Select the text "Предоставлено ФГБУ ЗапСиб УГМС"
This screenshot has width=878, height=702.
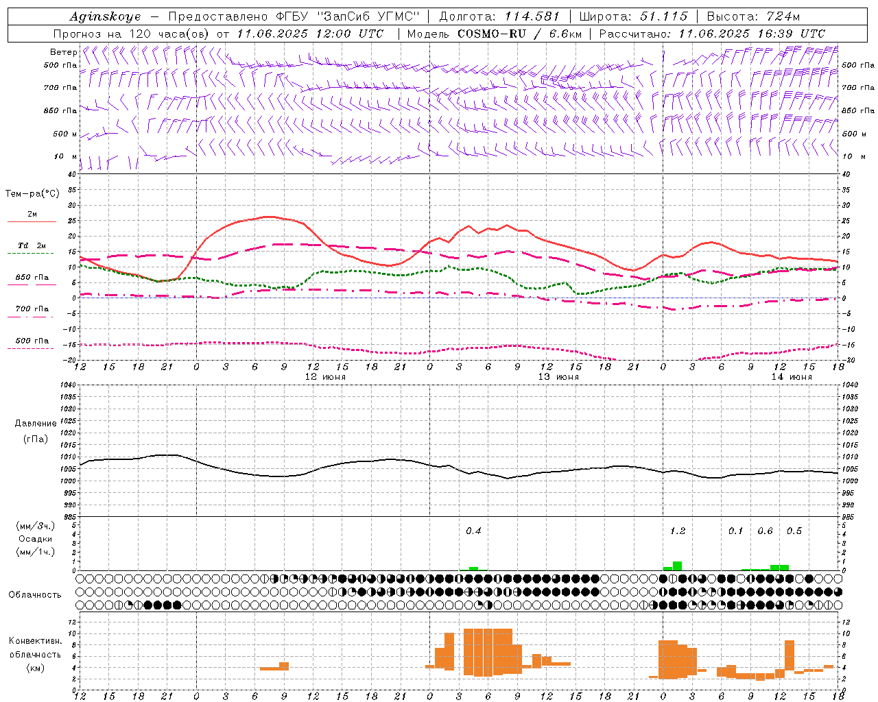[294, 16]
